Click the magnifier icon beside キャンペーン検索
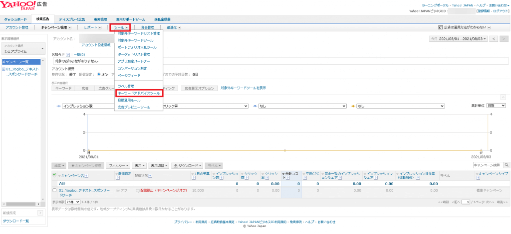 (507, 165)
